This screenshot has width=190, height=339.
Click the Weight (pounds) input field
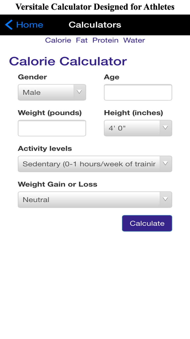tap(52, 128)
